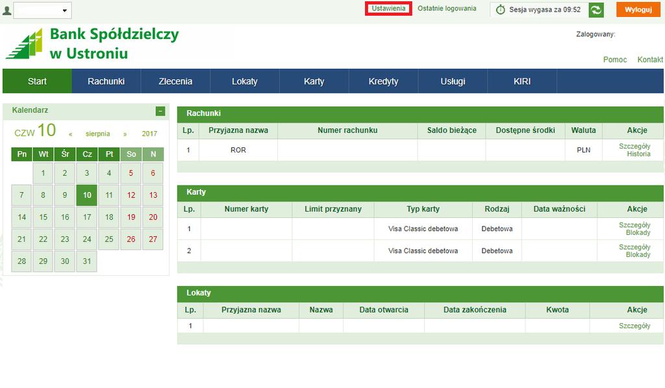This screenshot has height=388, width=665.
Task: Click Lokaty section header
Action: click(420, 293)
